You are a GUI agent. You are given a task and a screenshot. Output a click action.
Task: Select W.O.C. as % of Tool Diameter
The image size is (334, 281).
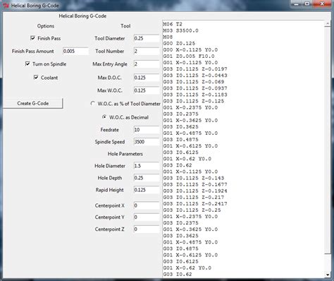pyautogui.click(x=93, y=104)
